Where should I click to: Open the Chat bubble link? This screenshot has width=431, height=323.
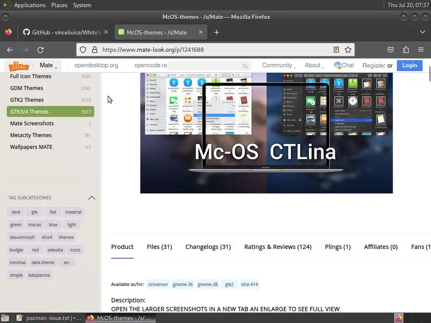tap(343, 65)
